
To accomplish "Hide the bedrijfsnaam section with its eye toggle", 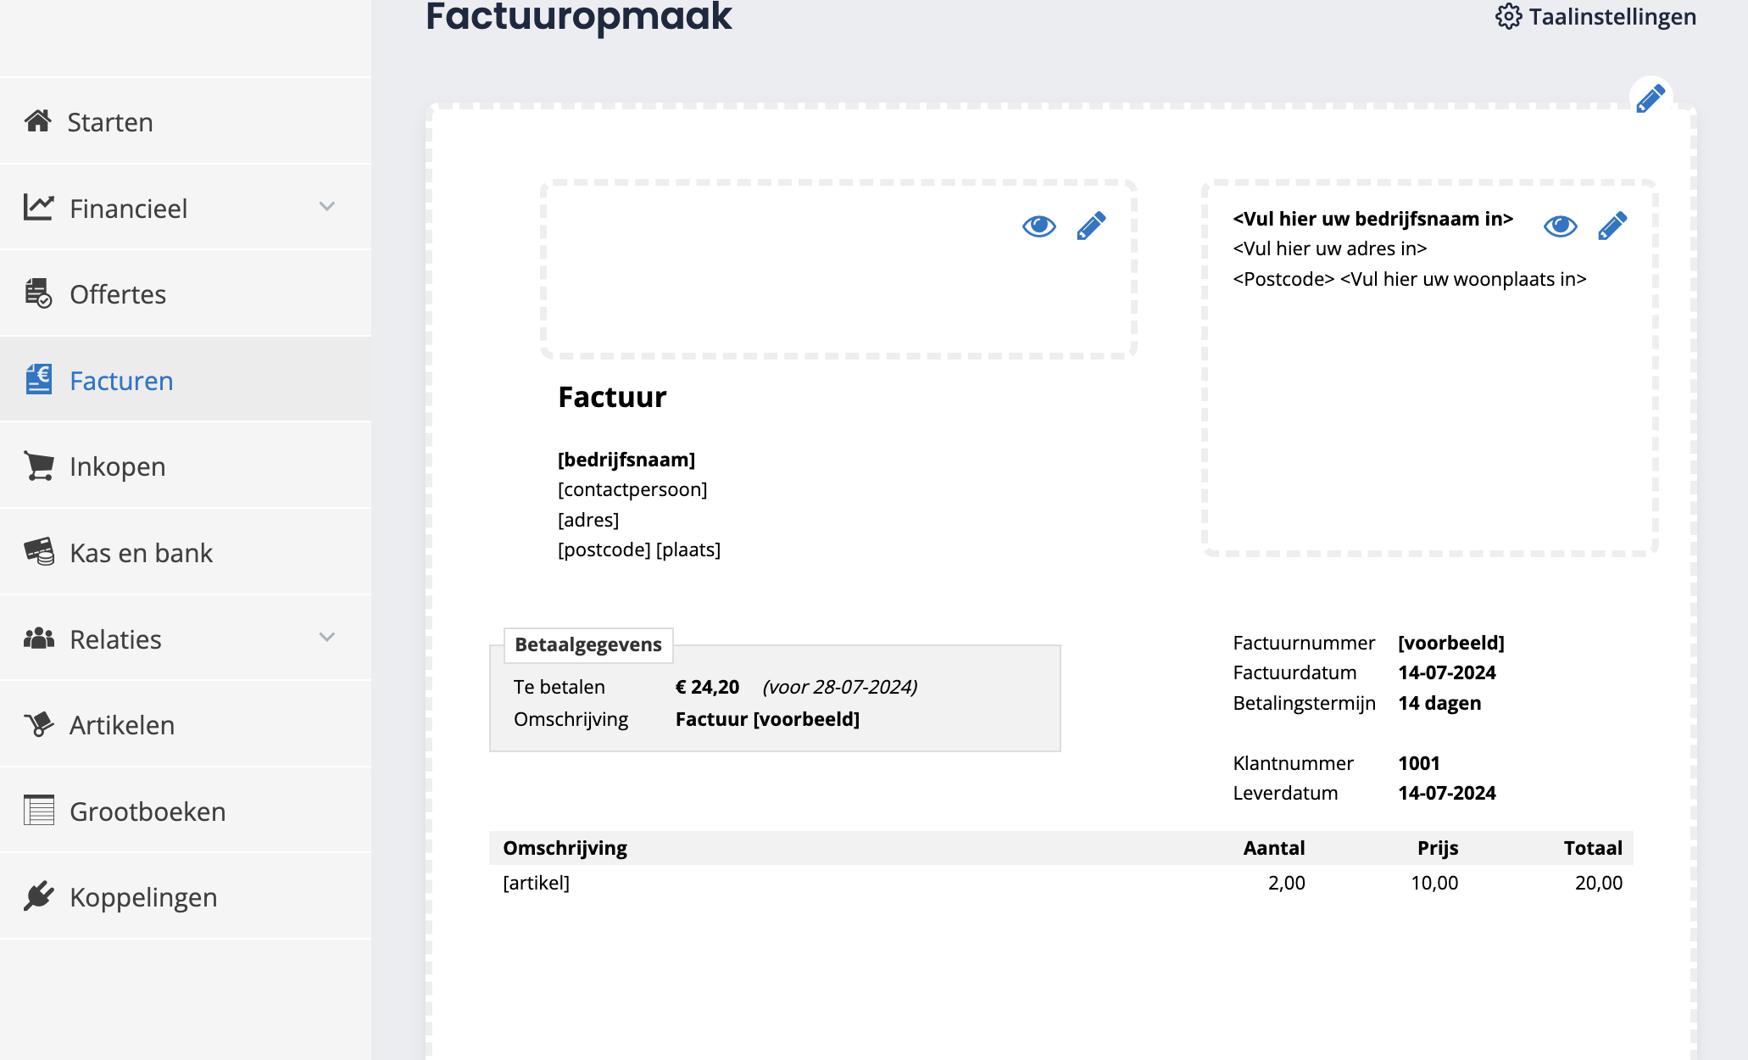I will coord(1560,226).
